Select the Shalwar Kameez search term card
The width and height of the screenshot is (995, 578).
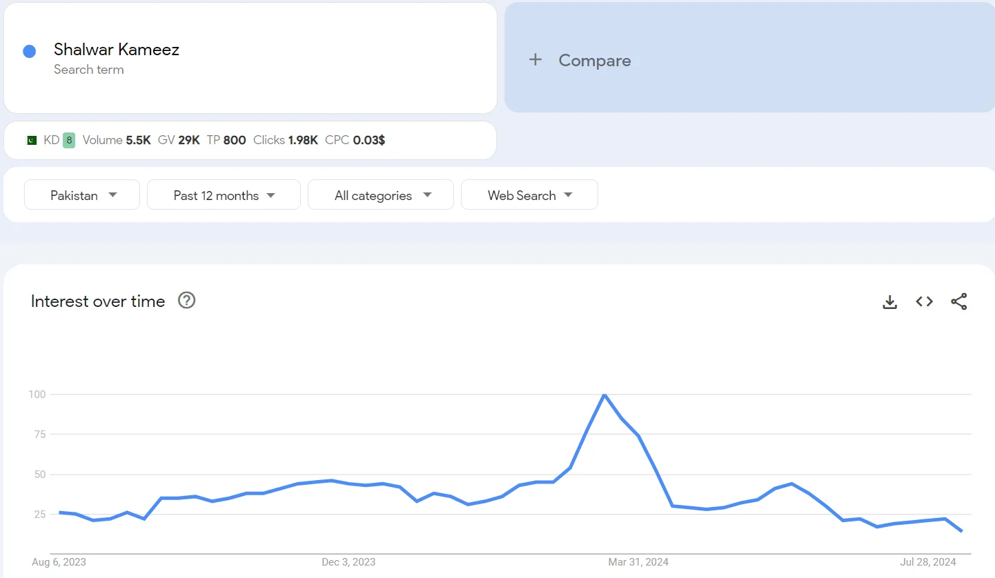tap(250, 58)
